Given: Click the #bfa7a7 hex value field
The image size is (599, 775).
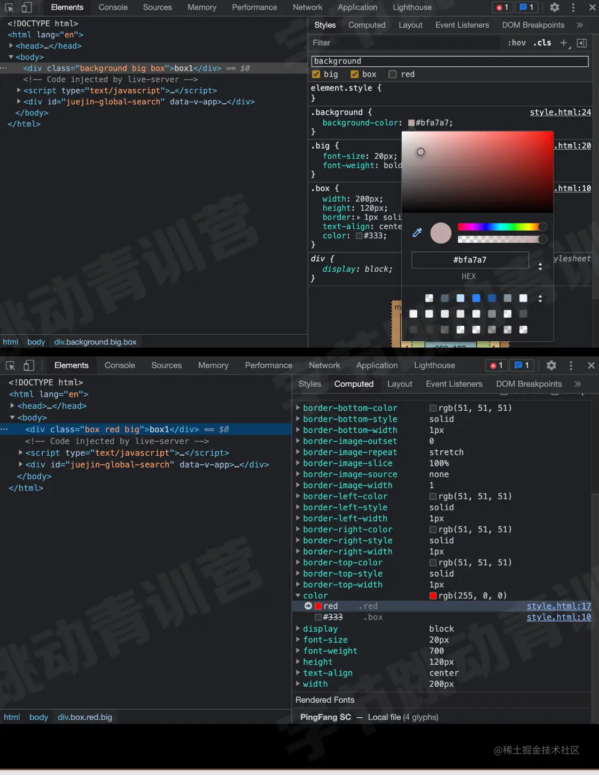Looking at the screenshot, I should click(x=470, y=260).
